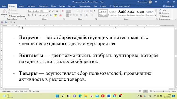Switch to Конструктор tab
The image size is (177, 99).
(x=43, y=6)
